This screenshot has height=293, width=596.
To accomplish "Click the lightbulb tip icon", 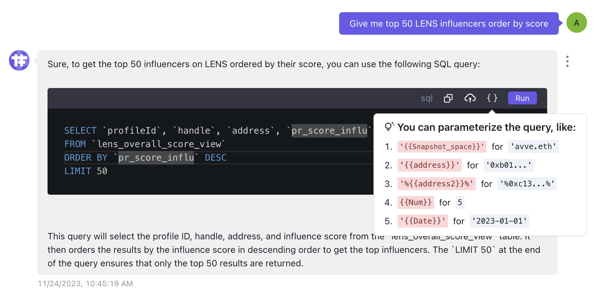I will point(389,127).
